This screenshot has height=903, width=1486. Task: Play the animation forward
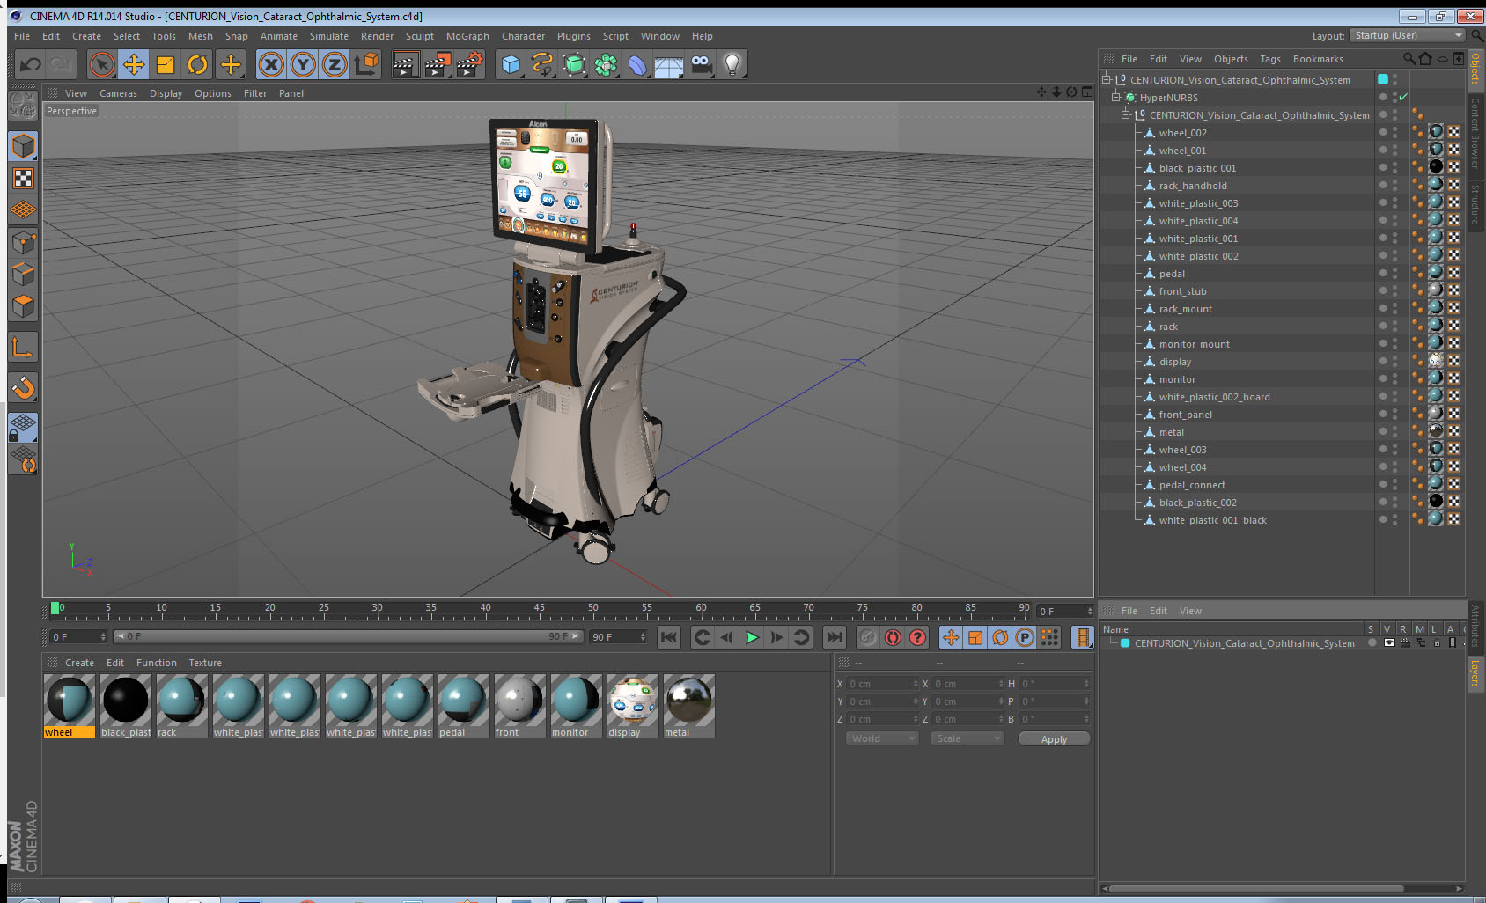[x=752, y=637]
